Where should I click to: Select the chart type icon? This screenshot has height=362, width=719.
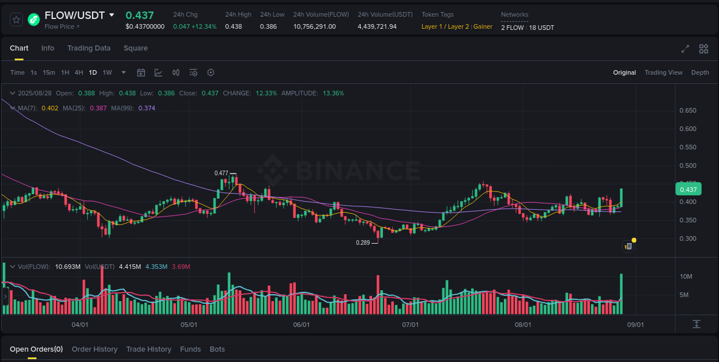[x=158, y=72]
